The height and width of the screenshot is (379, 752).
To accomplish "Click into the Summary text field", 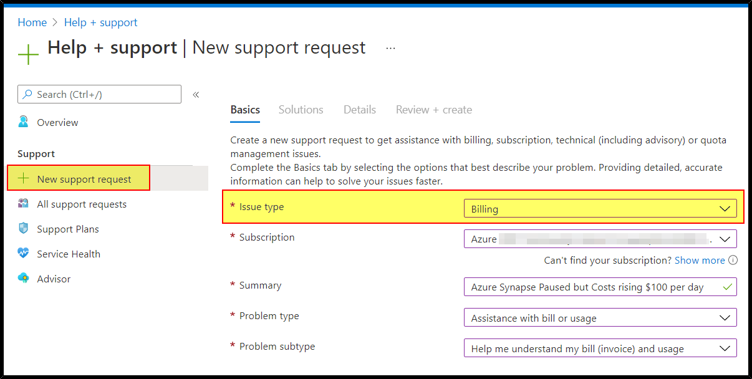I will click(600, 287).
